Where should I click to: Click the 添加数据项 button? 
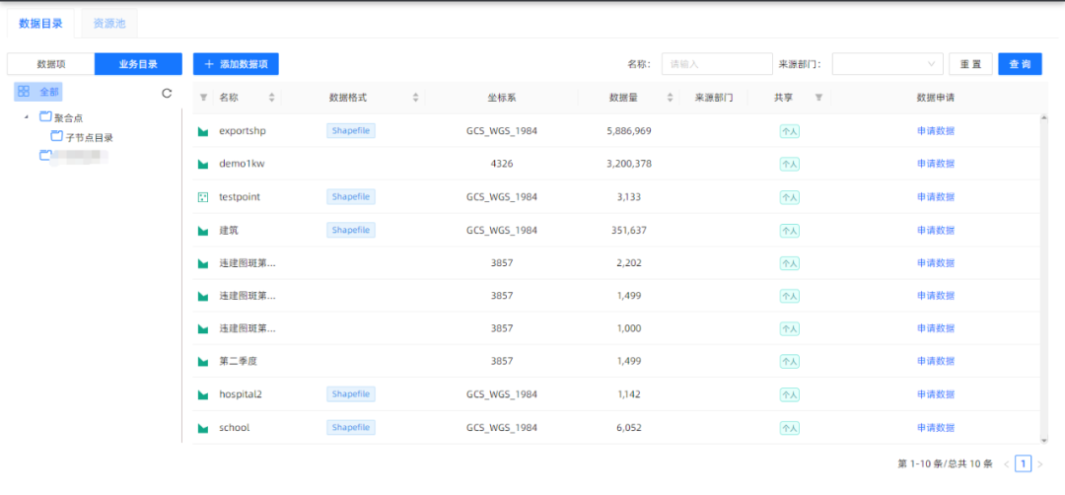point(236,64)
